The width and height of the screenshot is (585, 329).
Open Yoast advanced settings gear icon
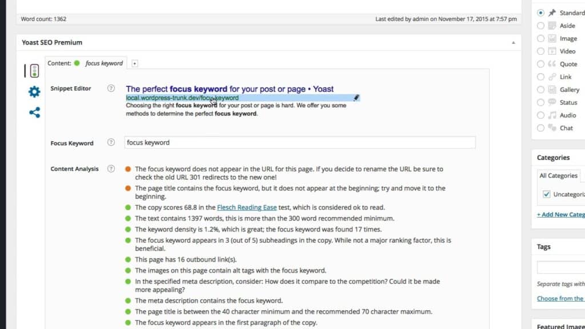[34, 92]
